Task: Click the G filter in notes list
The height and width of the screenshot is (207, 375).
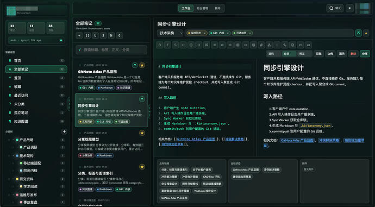Action: click(x=120, y=36)
